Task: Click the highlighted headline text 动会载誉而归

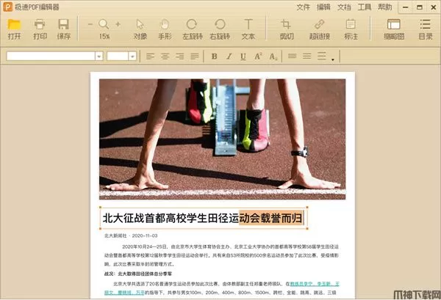Action: [x=271, y=218]
